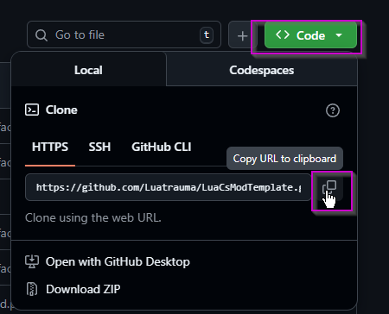
Task: Click the GitHub Desktop download icon
Action: click(x=32, y=261)
